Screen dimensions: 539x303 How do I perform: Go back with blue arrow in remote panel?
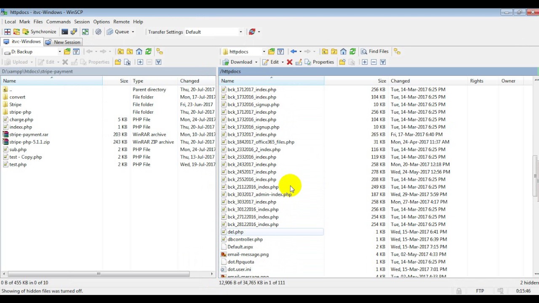pyautogui.click(x=294, y=51)
